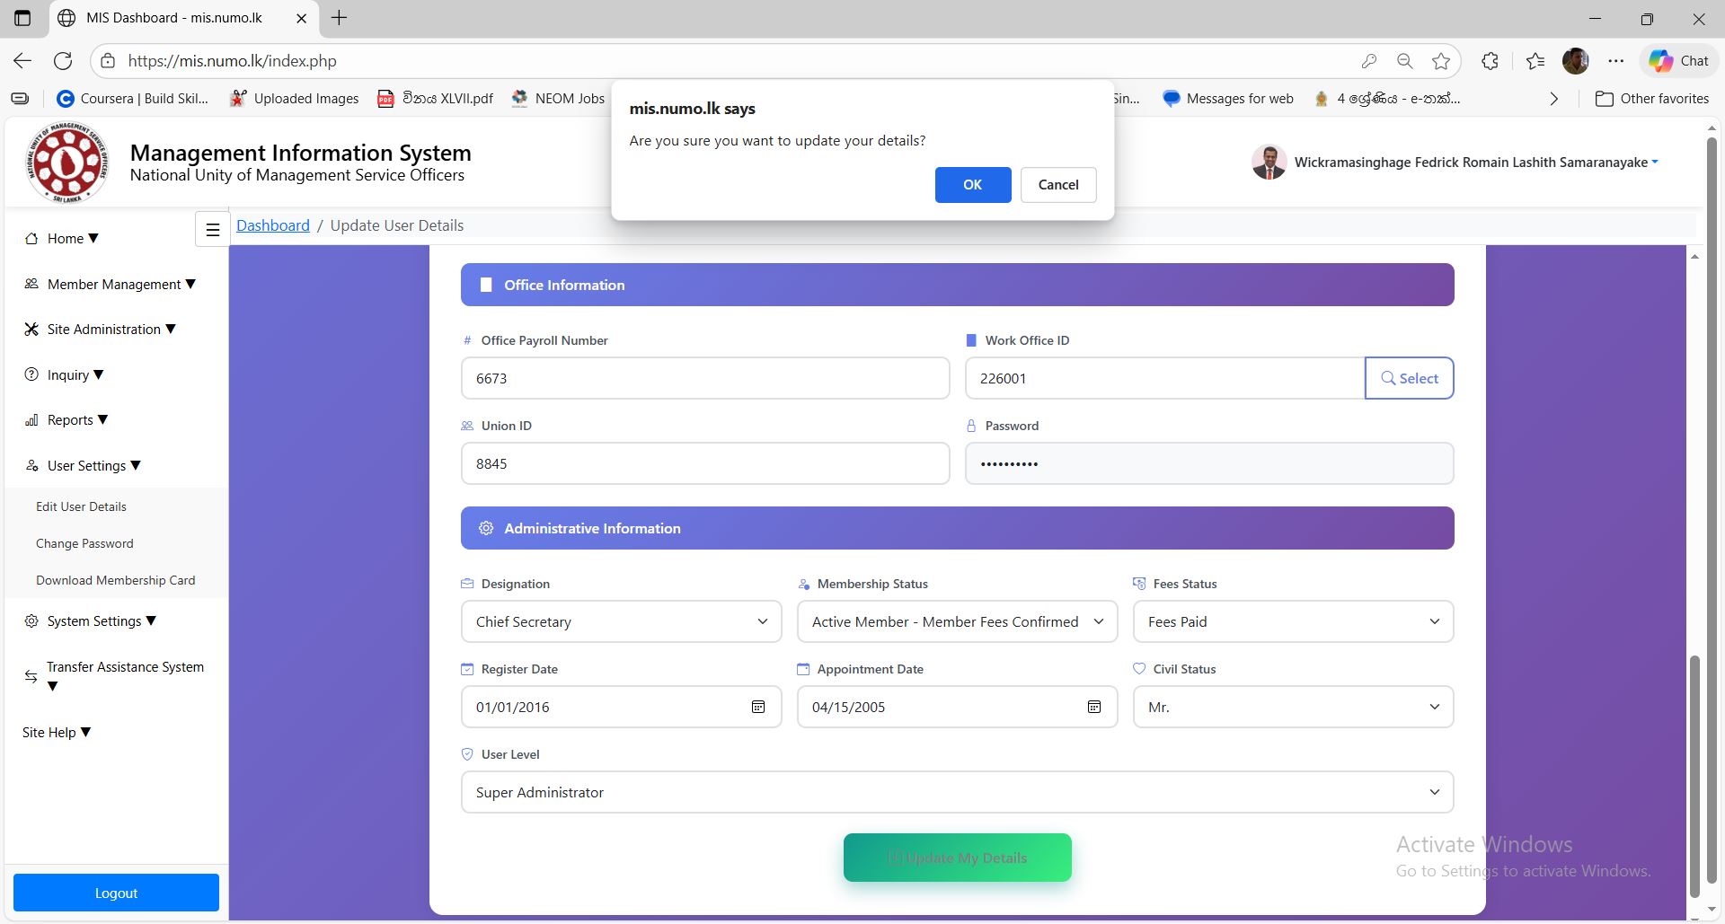This screenshot has height=924, width=1725.
Task: Open the Fees Status dropdown
Action: pos(1293,622)
